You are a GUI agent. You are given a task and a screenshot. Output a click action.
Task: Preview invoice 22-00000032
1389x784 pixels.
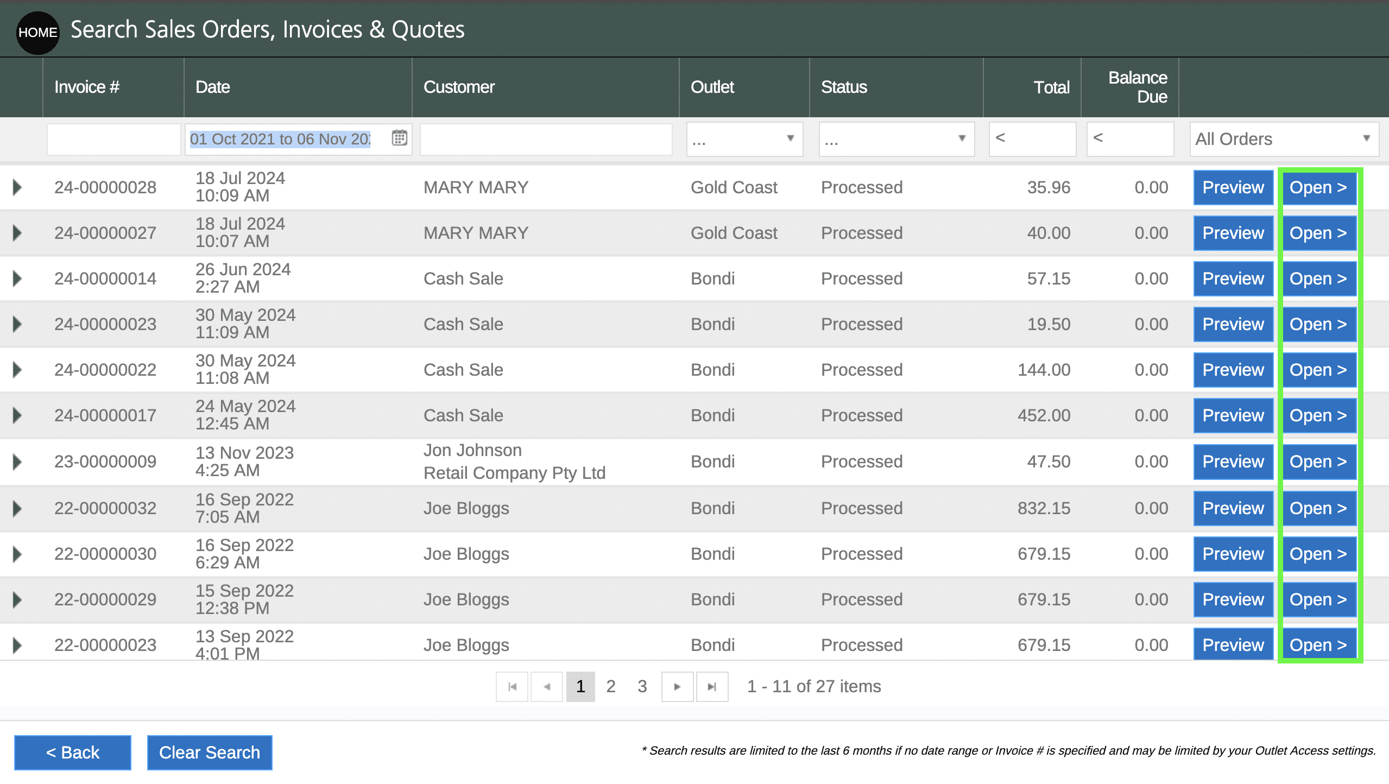(x=1233, y=508)
